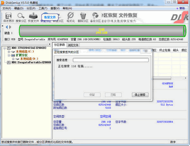Select HD1:SeagatePortable(298GB) in the tree

coord(31,62)
